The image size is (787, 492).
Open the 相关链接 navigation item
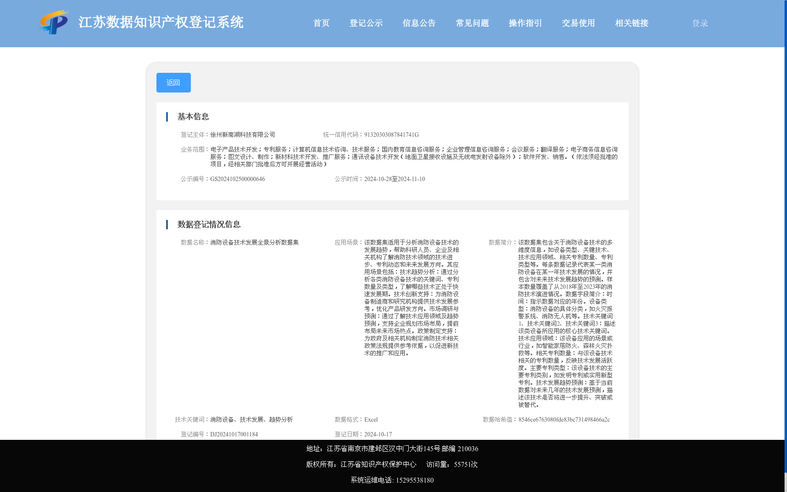click(632, 23)
